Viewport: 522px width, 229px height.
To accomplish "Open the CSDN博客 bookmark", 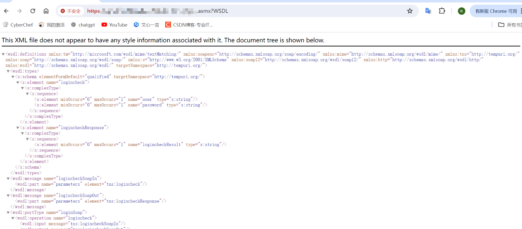I will tap(189, 25).
